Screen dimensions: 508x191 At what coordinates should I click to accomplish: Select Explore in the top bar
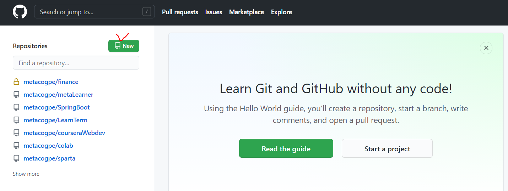[281, 12]
